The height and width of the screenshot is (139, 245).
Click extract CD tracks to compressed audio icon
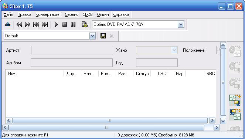[235, 68]
